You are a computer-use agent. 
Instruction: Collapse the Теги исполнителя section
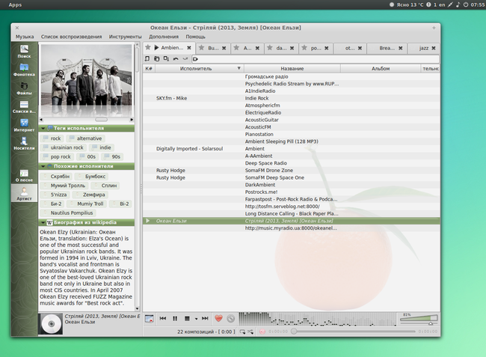(x=43, y=128)
